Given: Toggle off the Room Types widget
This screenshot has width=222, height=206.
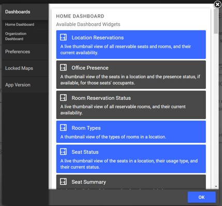Looking at the screenshot, I should [131, 132].
